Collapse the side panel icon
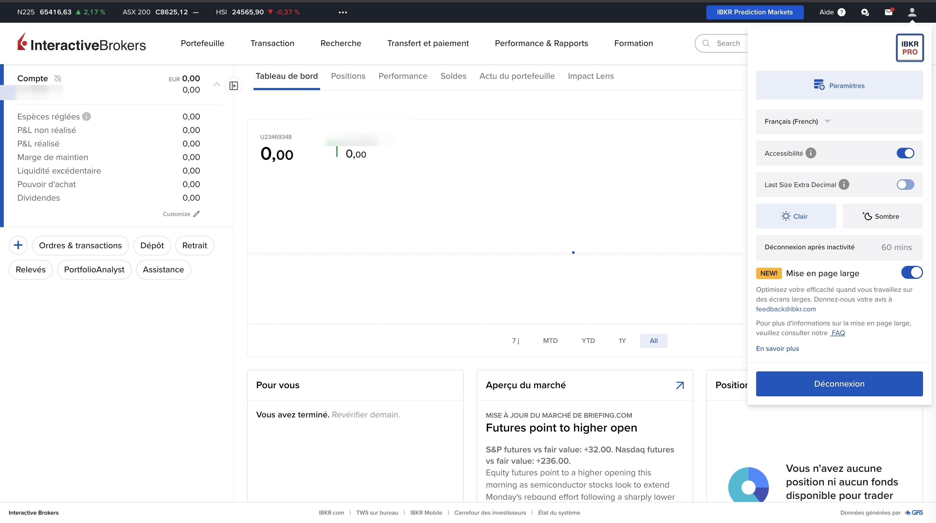Screen dimensions: 936x523 [234, 86]
